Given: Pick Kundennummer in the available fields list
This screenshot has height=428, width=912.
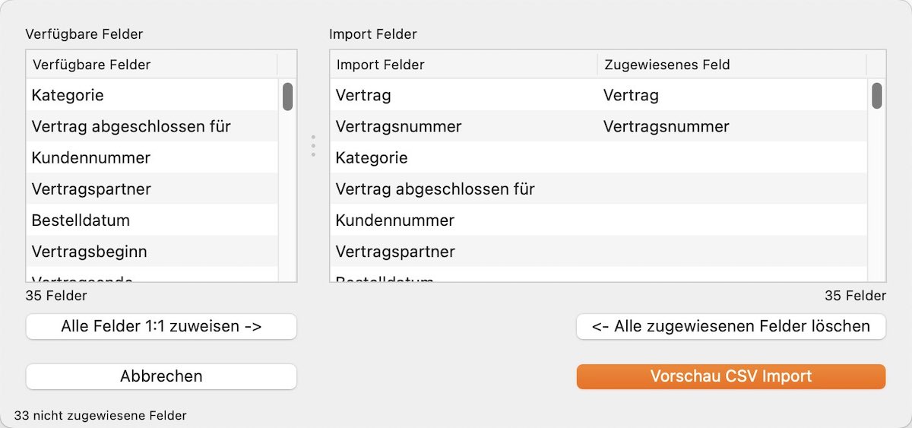Looking at the screenshot, I should pos(152,158).
